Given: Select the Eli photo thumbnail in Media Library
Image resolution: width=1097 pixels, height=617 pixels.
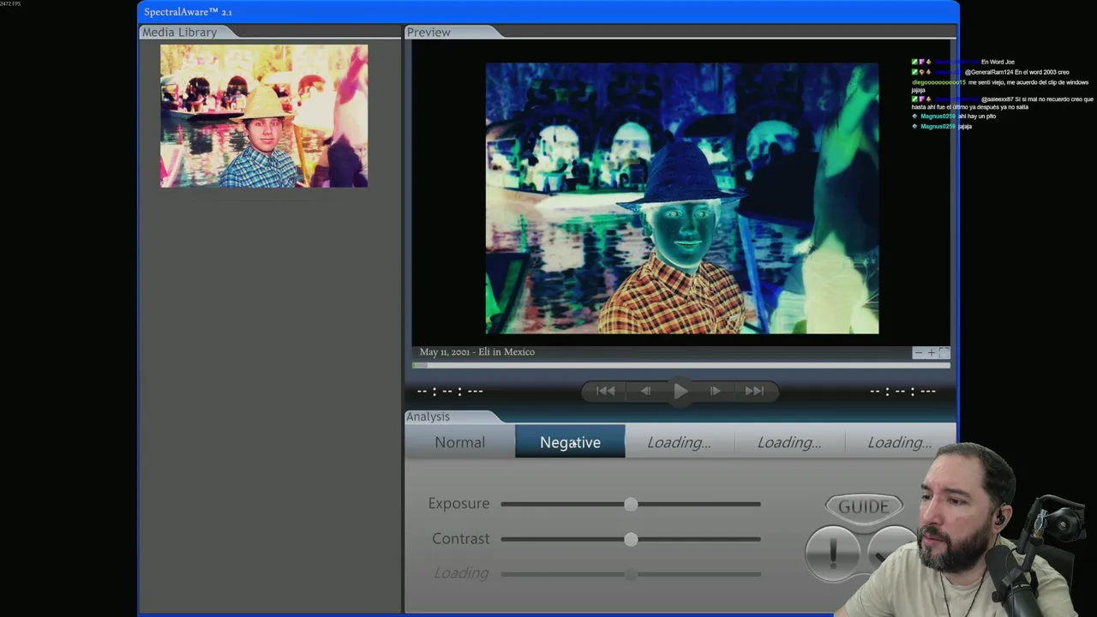Looking at the screenshot, I should (x=264, y=116).
